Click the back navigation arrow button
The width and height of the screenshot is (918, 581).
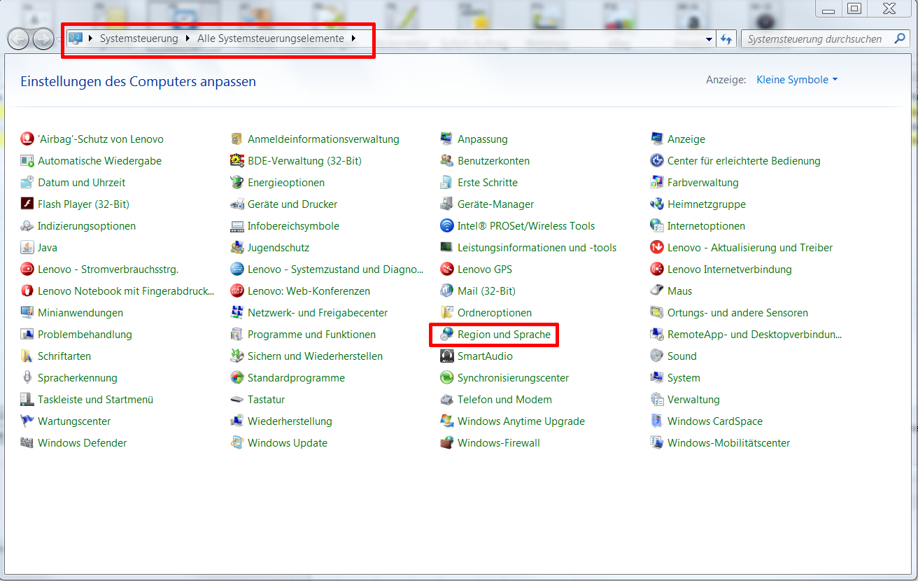17,39
